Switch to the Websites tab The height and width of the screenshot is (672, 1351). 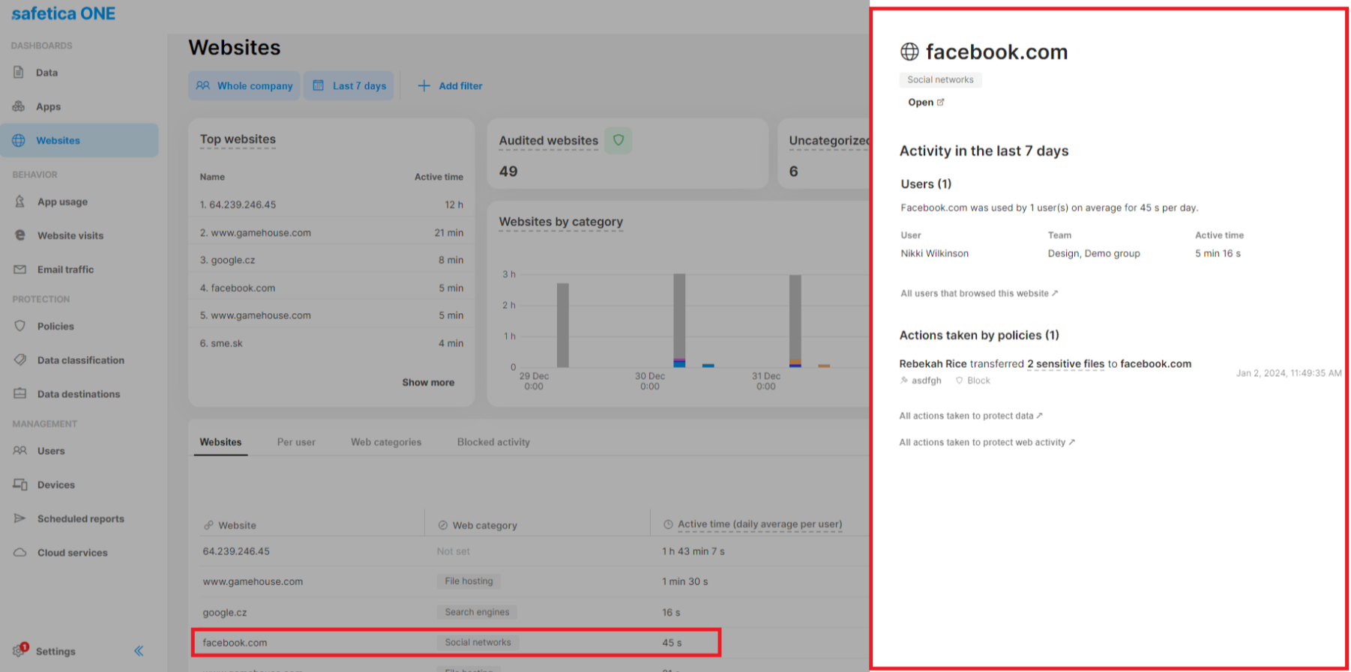(x=220, y=442)
